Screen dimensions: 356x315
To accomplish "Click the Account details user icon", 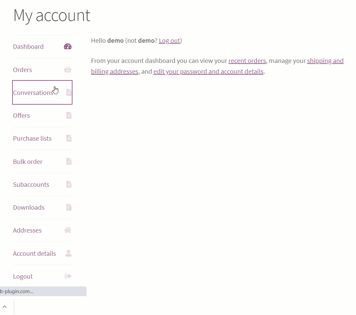I will pos(68,253).
